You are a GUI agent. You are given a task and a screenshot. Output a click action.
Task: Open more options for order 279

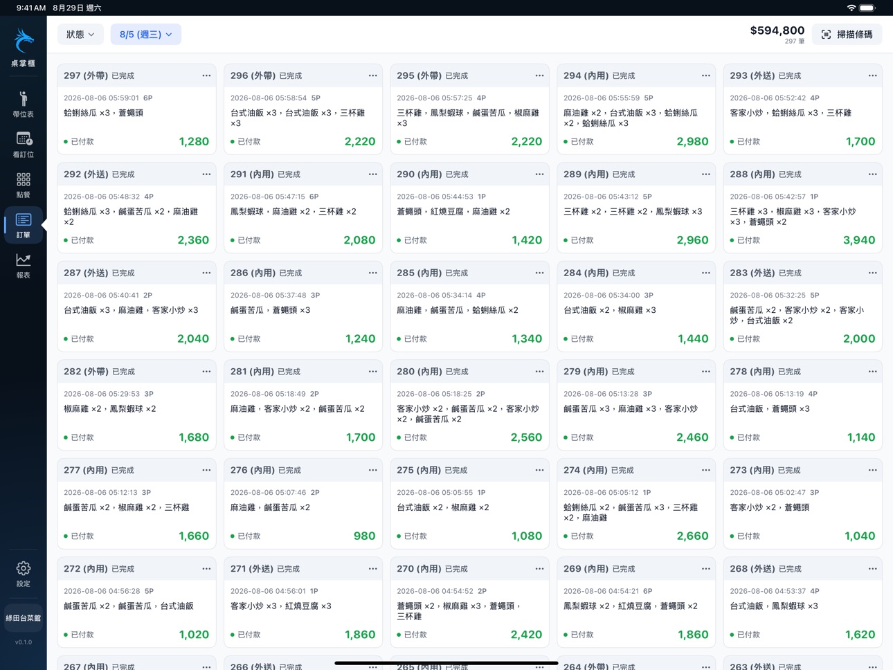(x=706, y=372)
